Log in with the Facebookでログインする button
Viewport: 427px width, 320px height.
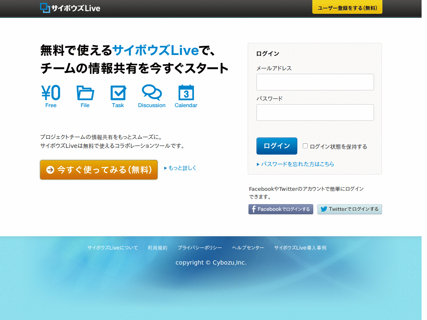(281, 209)
